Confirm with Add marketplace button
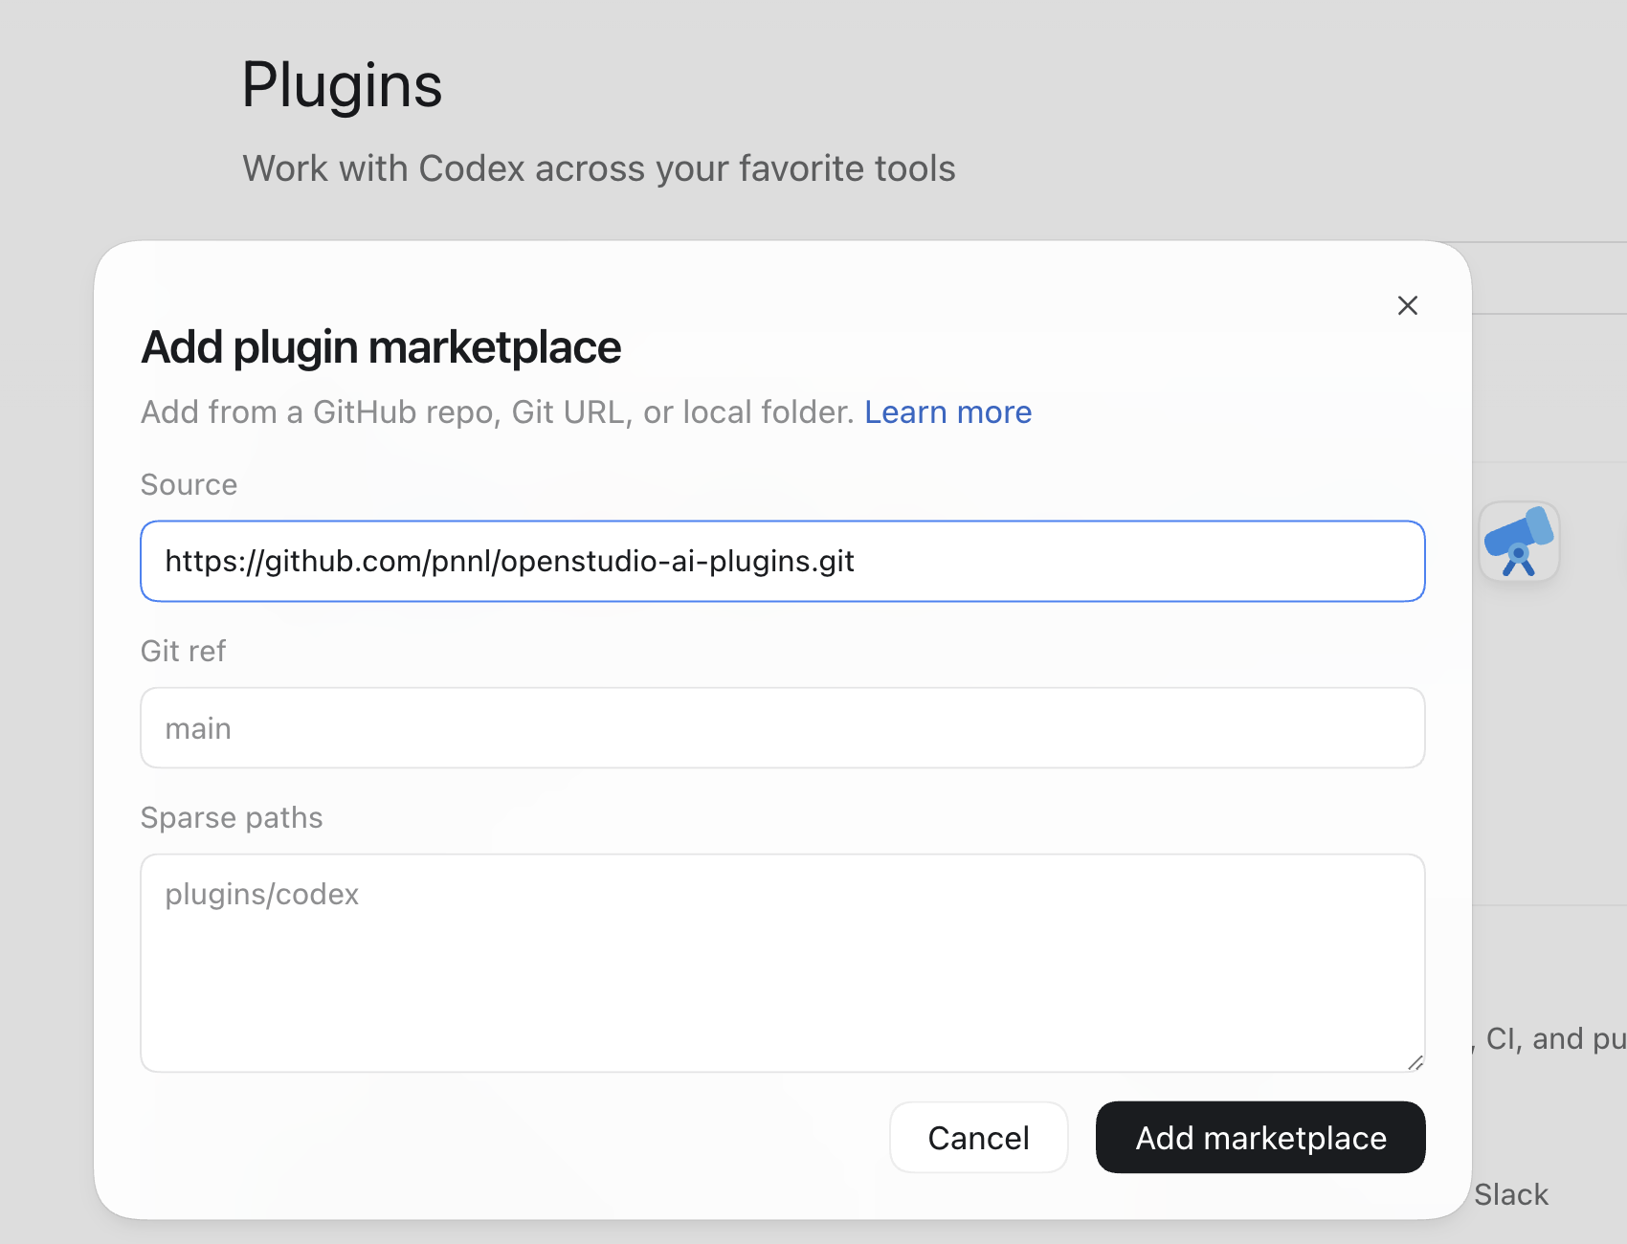Screen dimensions: 1627x1244 pyautogui.click(x=1260, y=1137)
